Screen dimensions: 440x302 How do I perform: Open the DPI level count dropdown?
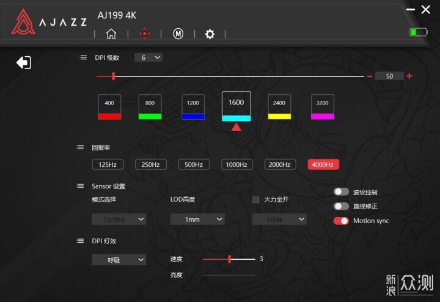pos(148,57)
